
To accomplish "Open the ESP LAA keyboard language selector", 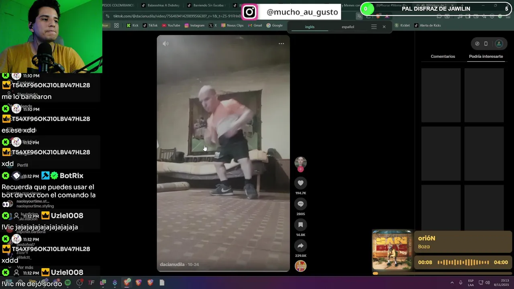I will coord(471,283).
